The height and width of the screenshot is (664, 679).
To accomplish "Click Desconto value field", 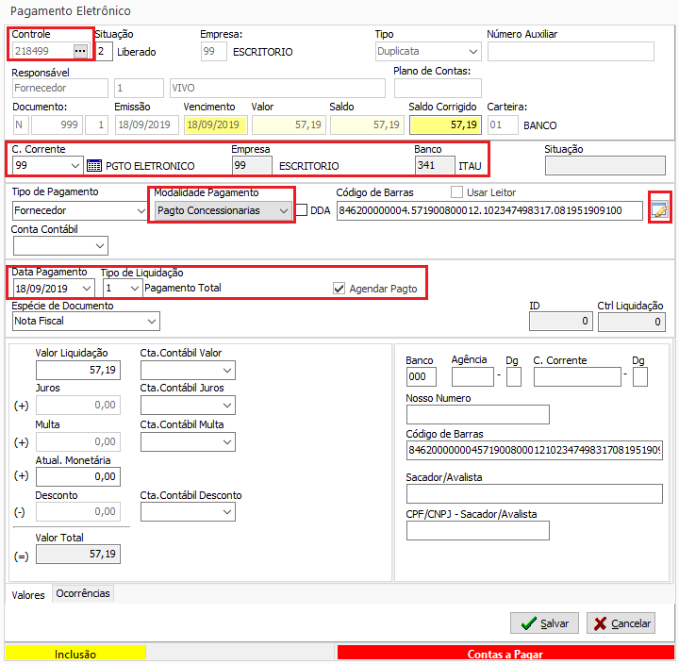I will pyautogui.click(x=78, y=511).
